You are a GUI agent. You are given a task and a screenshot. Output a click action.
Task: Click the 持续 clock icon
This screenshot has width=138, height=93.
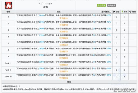(x=130, y=12)
